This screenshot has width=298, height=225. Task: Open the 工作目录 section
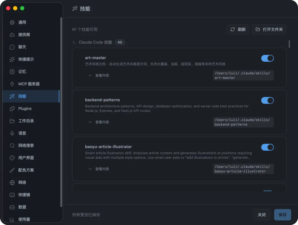tap(31, 121)
